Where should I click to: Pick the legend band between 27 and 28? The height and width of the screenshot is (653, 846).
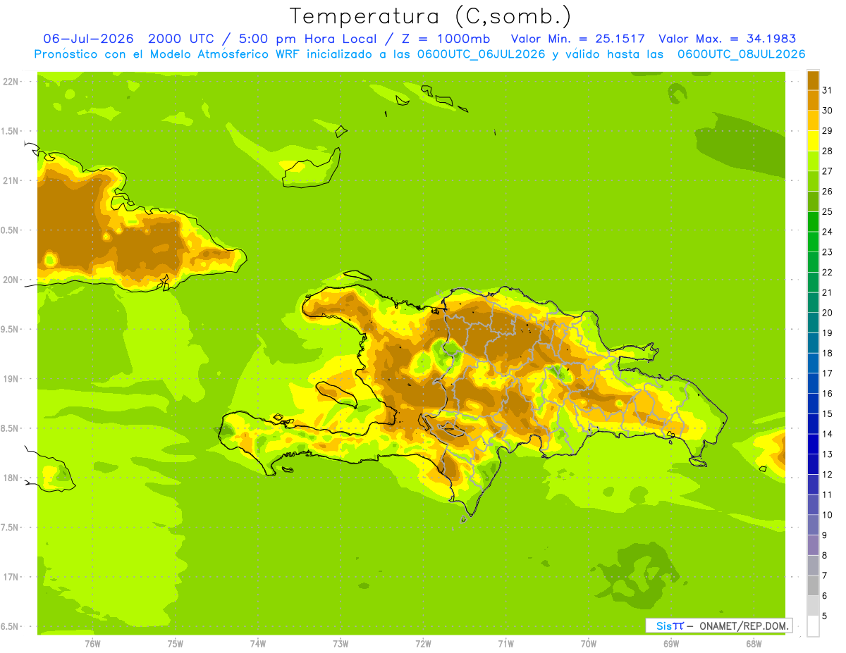[813, 161]
